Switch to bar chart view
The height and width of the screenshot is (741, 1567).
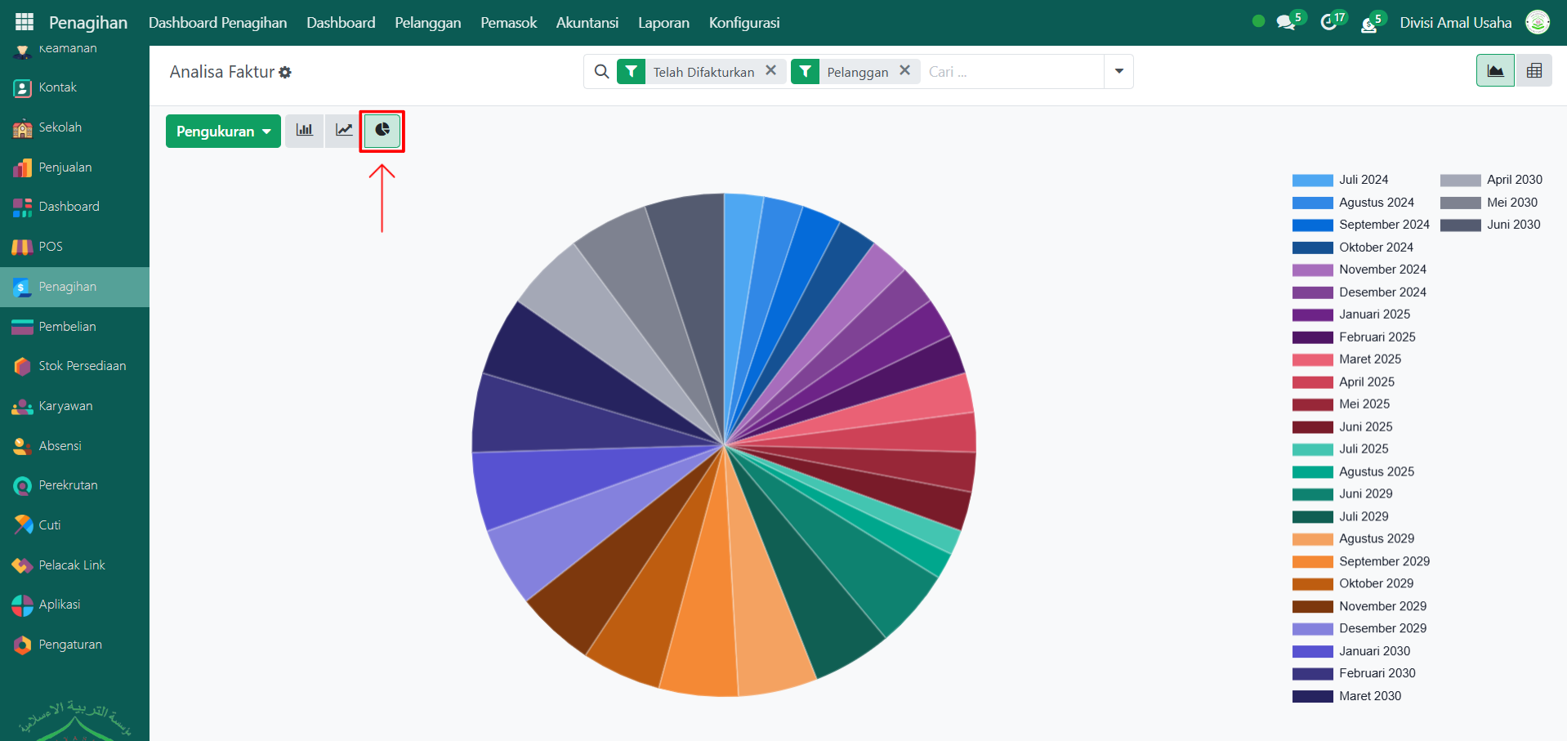[x=304, y=131]
